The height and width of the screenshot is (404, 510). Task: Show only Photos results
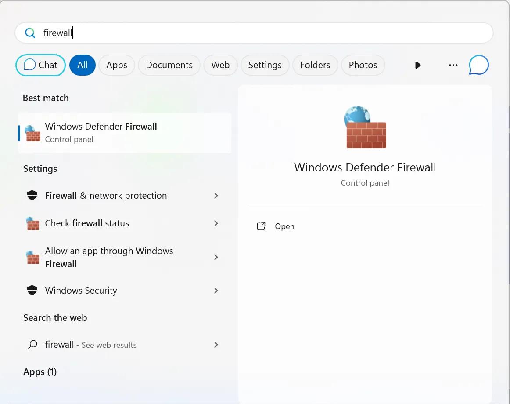(x=363, y=65)
